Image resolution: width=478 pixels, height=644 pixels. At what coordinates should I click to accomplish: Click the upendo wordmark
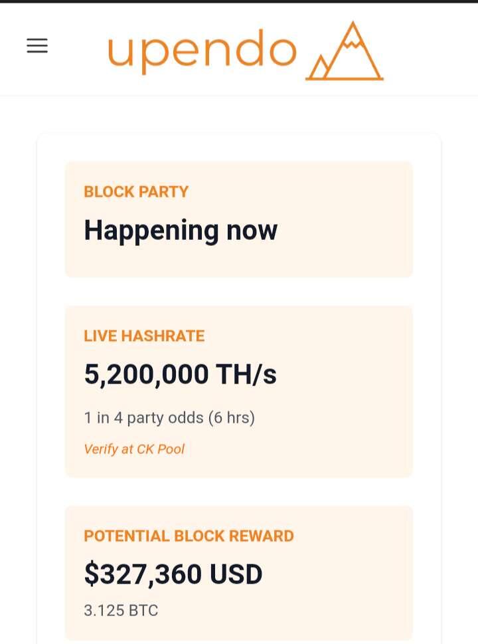pos(202,52)
